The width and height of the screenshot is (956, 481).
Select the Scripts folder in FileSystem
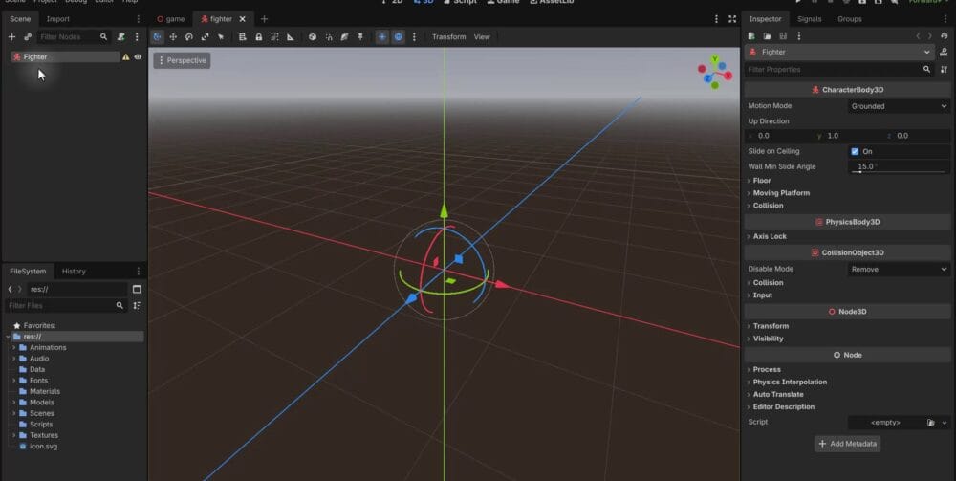tap(41, 425)
